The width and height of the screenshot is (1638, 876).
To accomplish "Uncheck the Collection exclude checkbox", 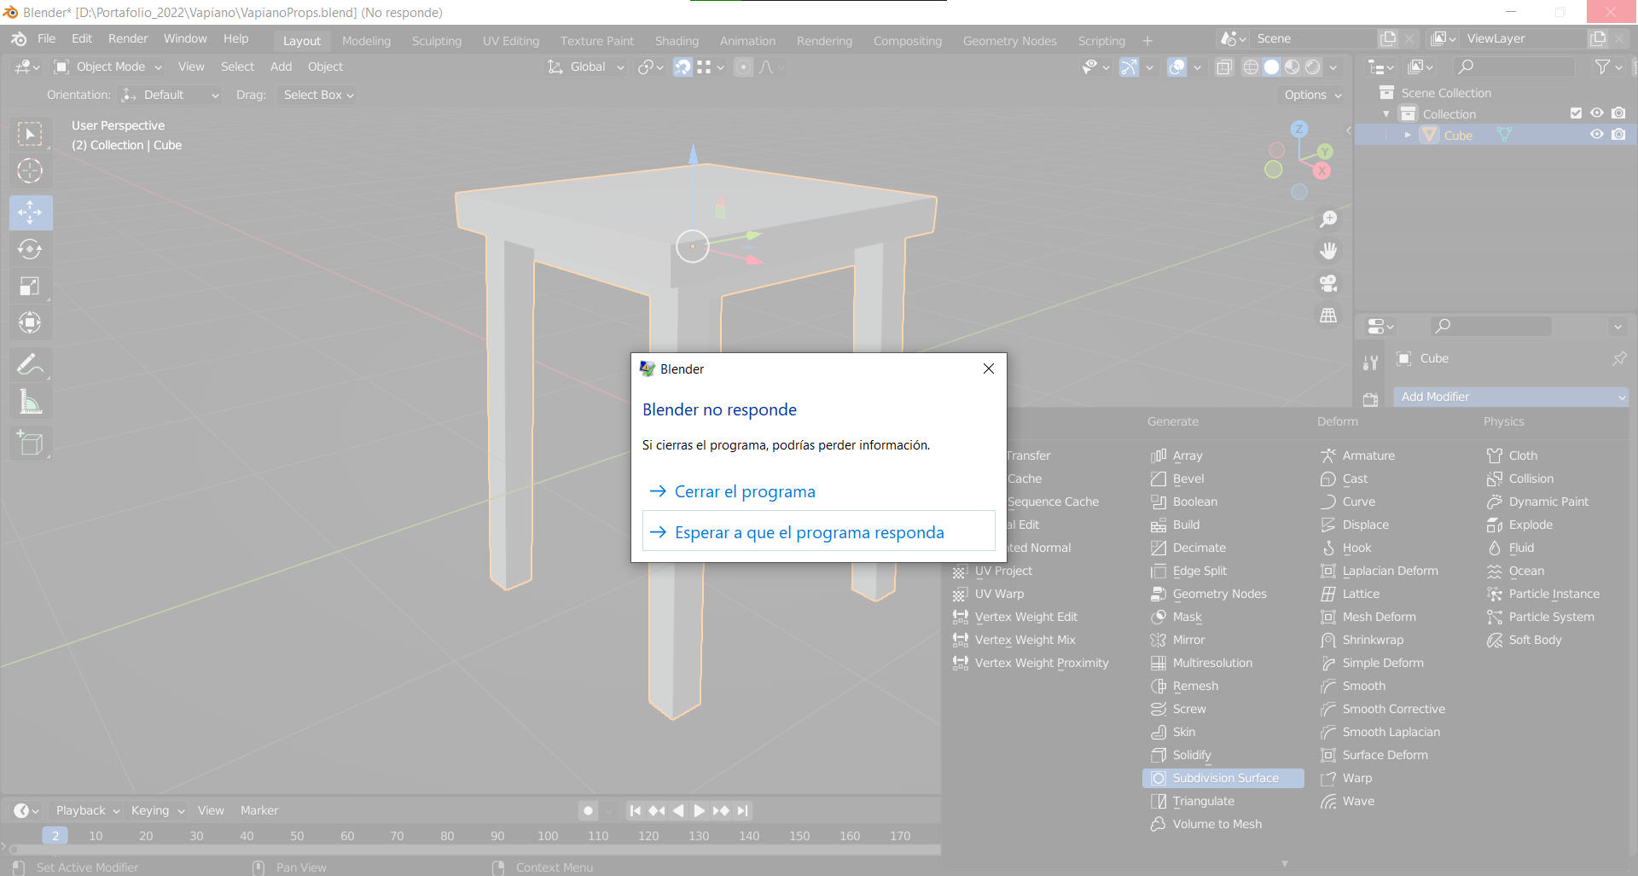I will [x=1576, y=113].
